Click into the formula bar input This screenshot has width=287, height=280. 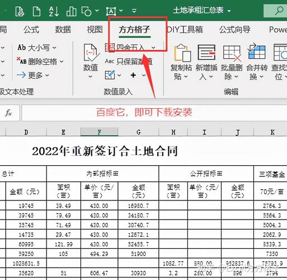pos(154,113)
